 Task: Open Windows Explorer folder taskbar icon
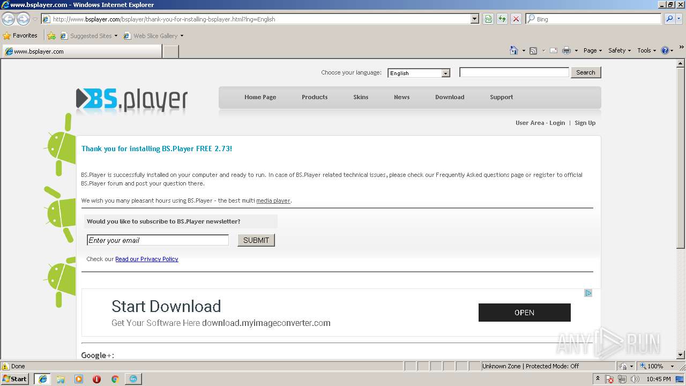61,379
